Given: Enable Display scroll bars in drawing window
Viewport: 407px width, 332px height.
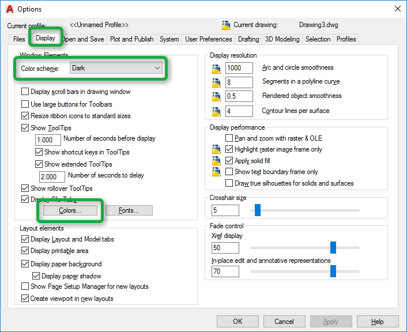Looking at the screenshot, I should click(25, 92).
